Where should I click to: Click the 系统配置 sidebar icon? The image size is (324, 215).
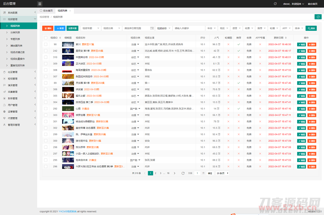pyautogui.click(x=4, y=13)
